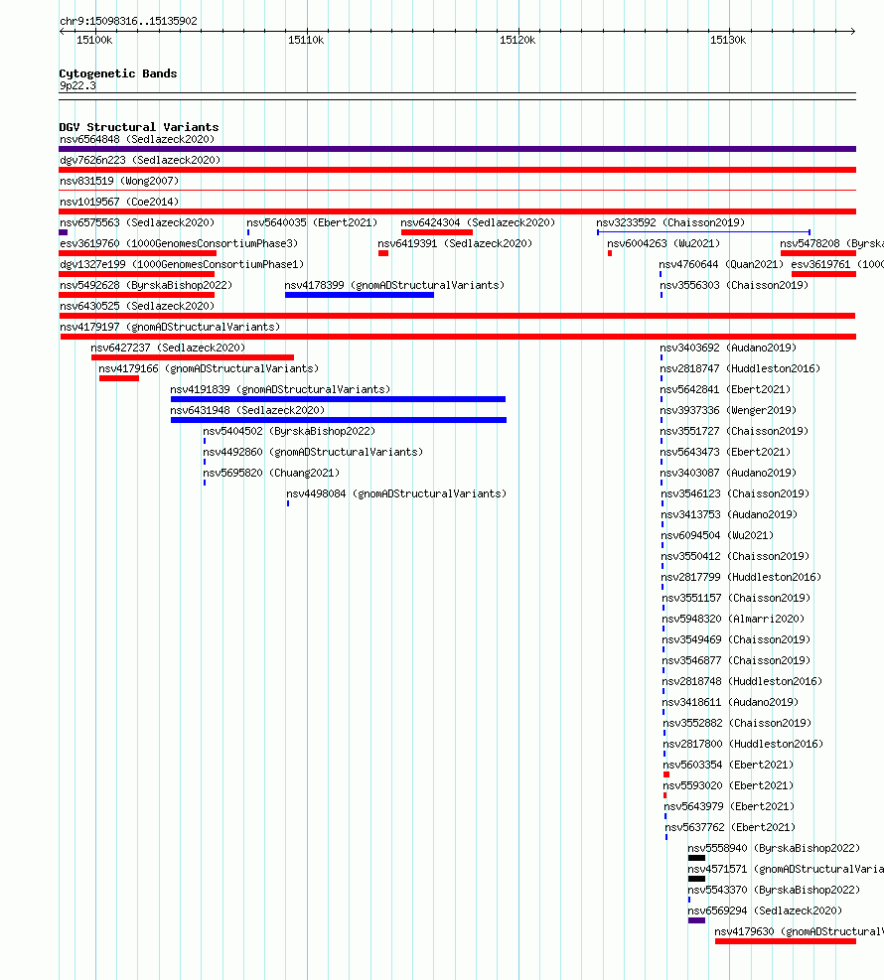Click nsv6575563 (Sedlazeck2020) label
Screen dimensions: 884x980
tap(137, 222)
